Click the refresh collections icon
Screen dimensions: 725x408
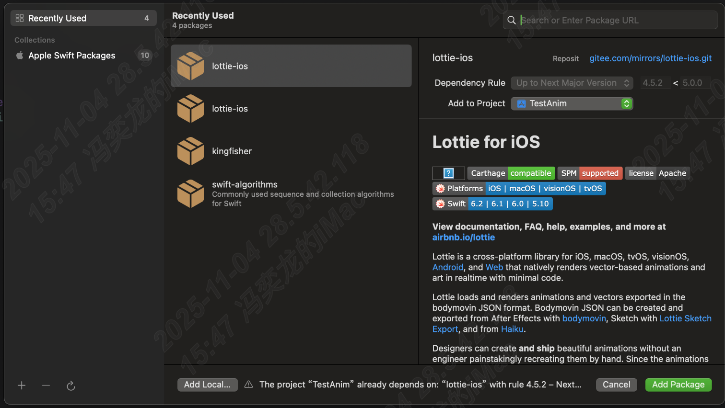pyautogui.click(x=71, y=385)
